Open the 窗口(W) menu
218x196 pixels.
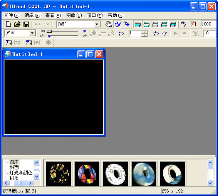click(95, 15)
